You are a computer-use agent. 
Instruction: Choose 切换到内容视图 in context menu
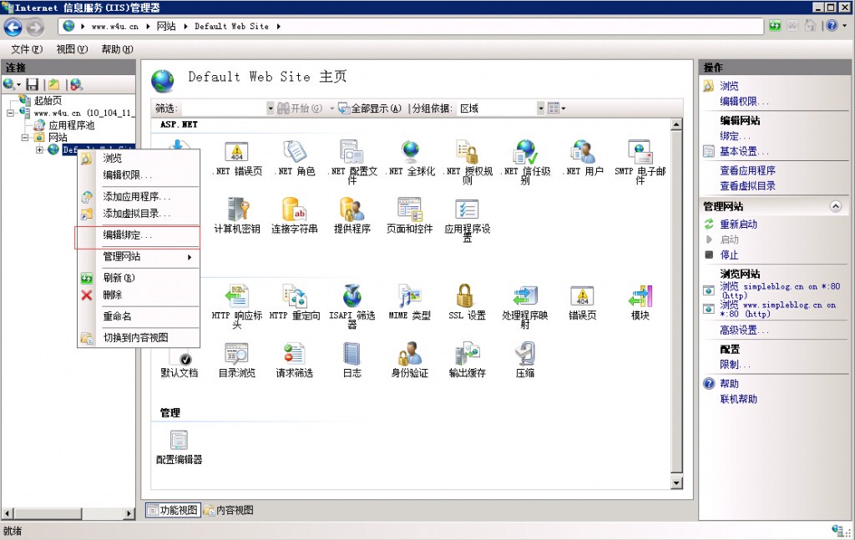pyautogui.click(x=138, y=338)
